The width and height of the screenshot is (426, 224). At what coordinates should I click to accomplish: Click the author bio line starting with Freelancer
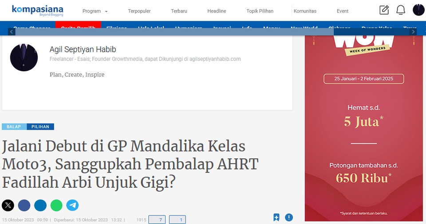145,59
